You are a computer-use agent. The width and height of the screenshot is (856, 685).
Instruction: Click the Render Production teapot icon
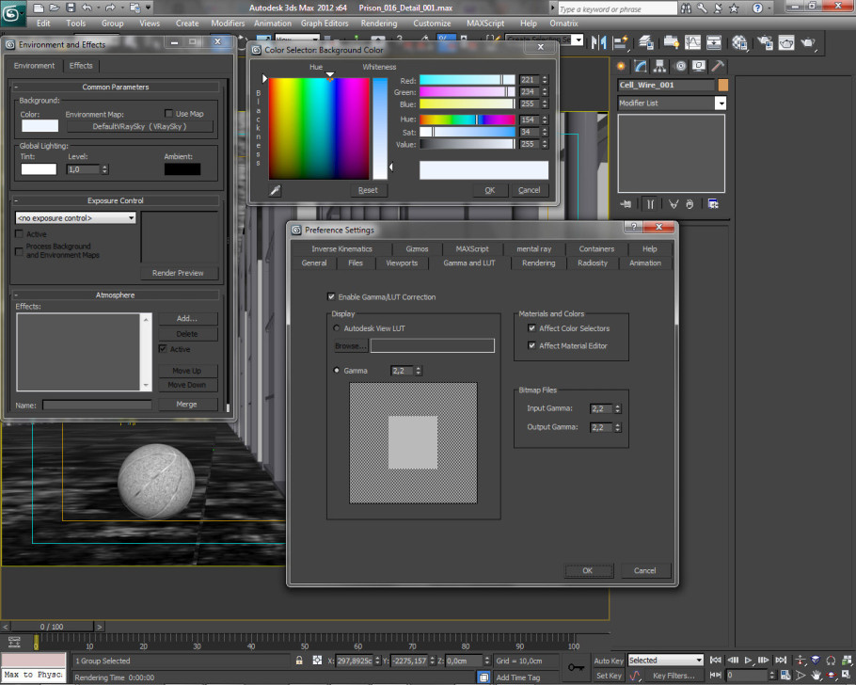point(808,42)
